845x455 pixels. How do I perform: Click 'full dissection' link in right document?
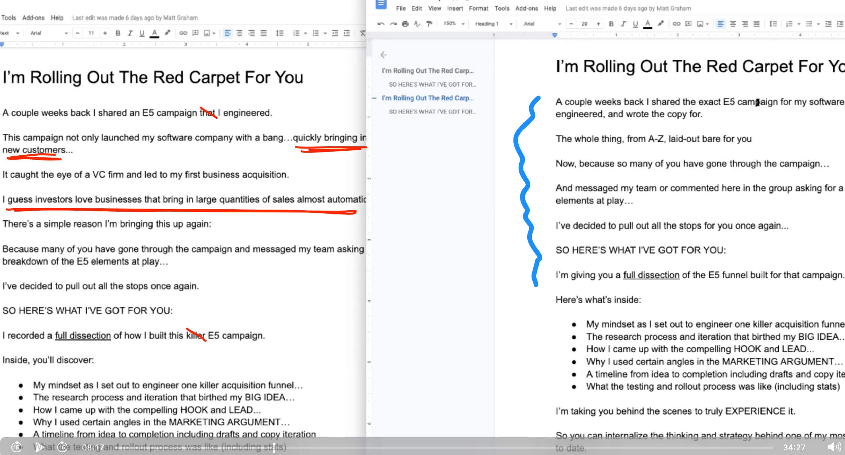(x=651, y=275)
